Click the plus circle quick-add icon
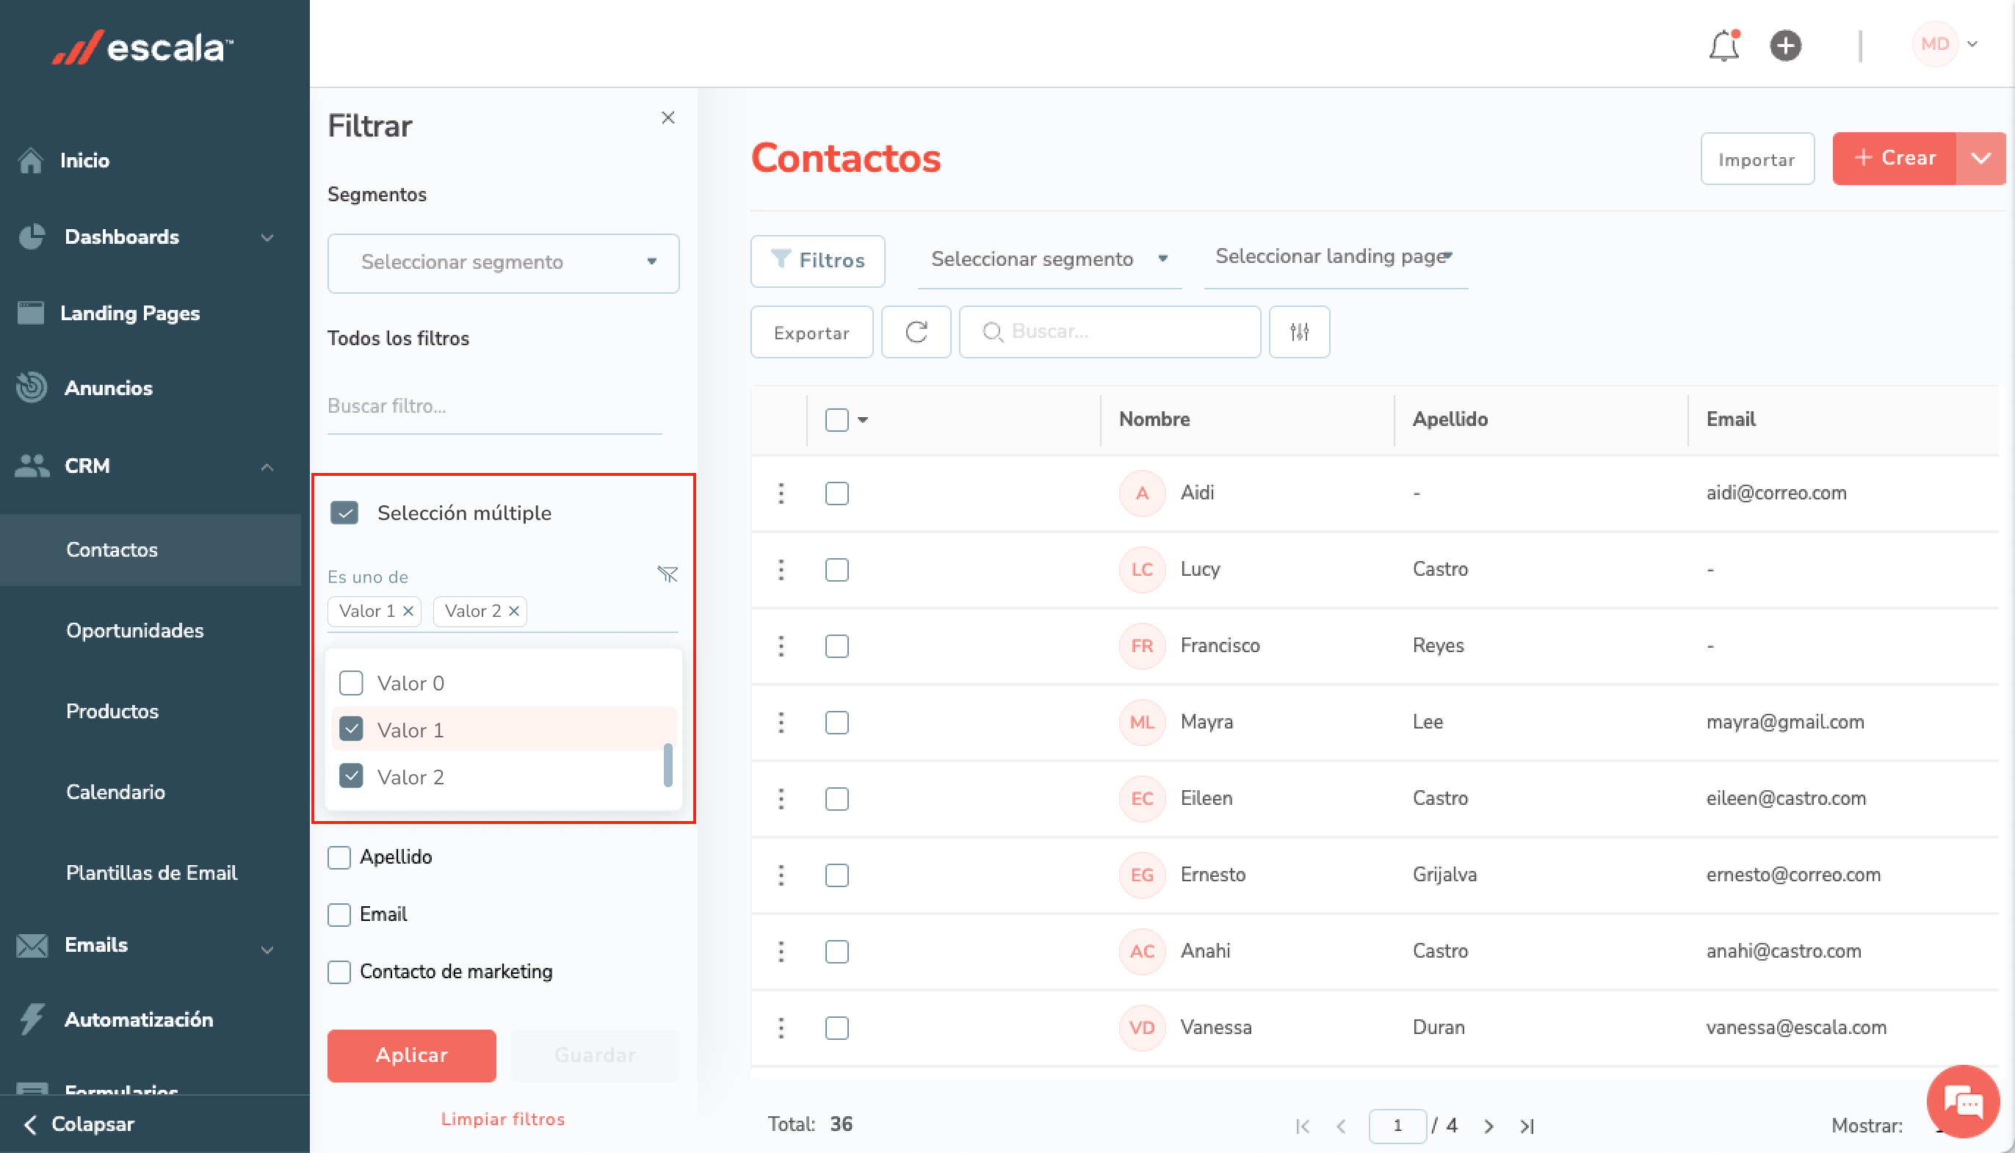This screenshot has height=1153, width=2015. pyautogui.click(x=1785, y=45)
